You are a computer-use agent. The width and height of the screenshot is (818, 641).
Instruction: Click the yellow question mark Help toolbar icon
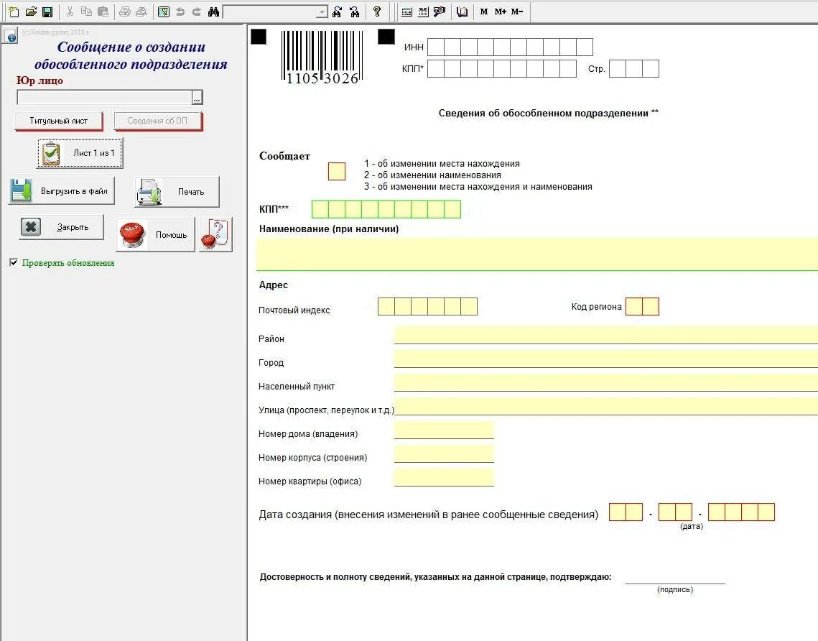pos(377,11)
